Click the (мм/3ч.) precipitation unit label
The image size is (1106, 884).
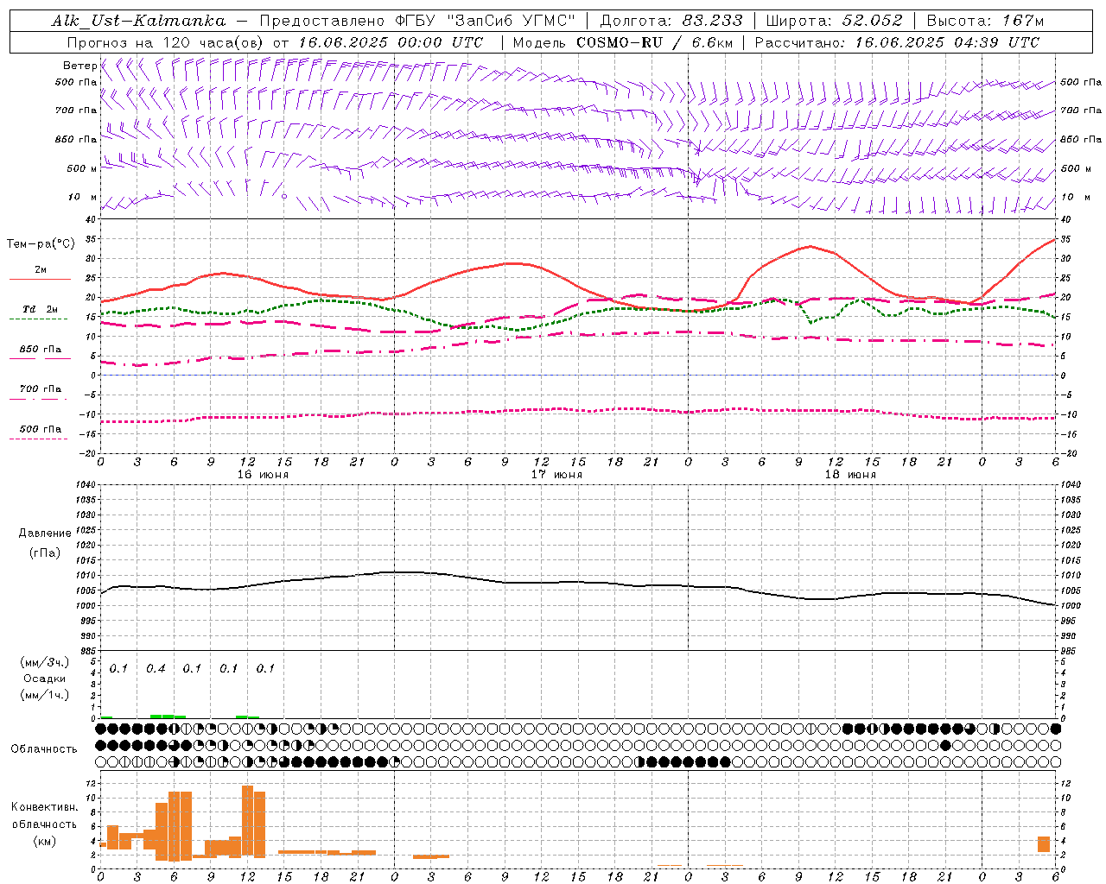pyautogui.click(x=45, y=662)
